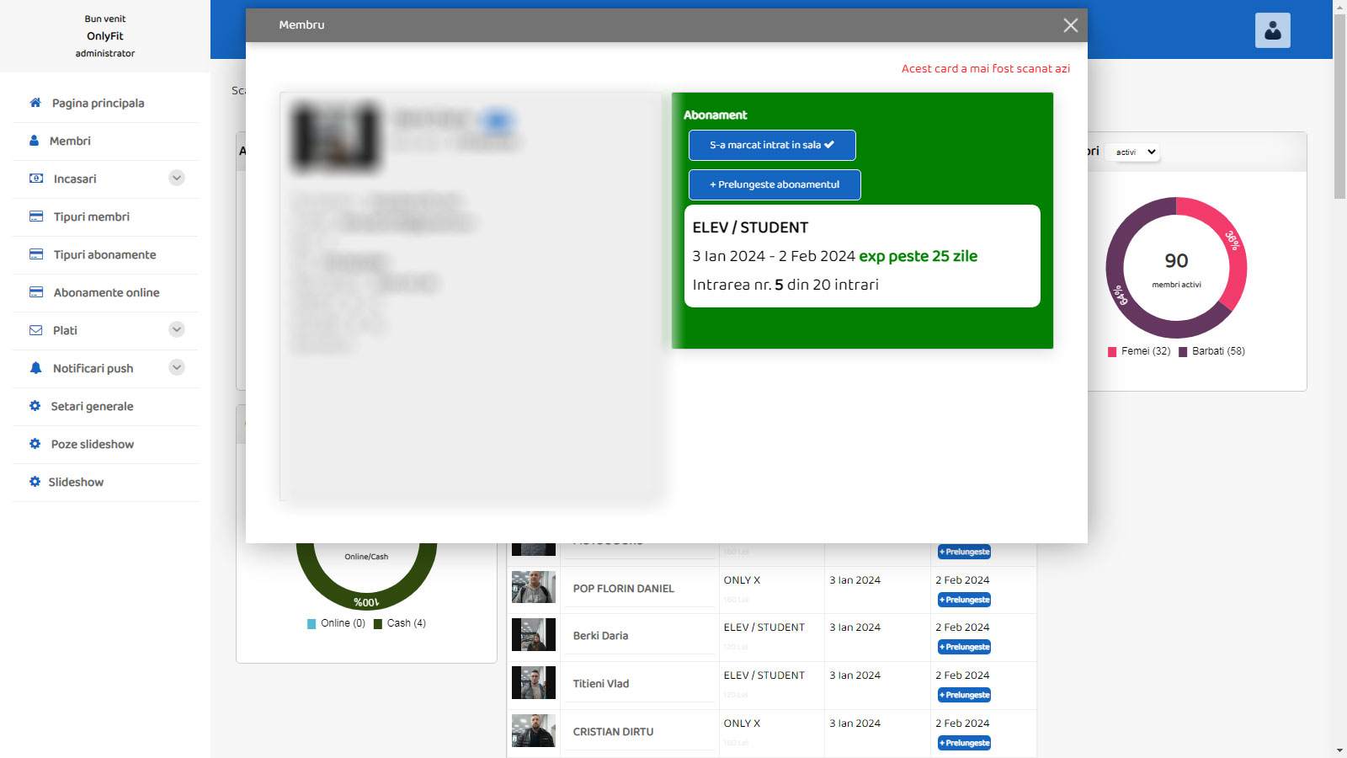Click the 'Acest card a mai fost scanat azi' warning
This screenshot has height=758, width=1347.
coord(986,69)
